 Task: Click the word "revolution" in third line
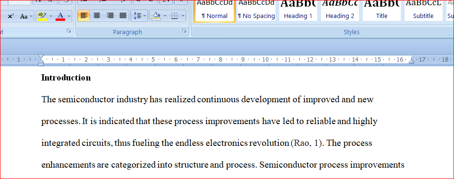269,143
